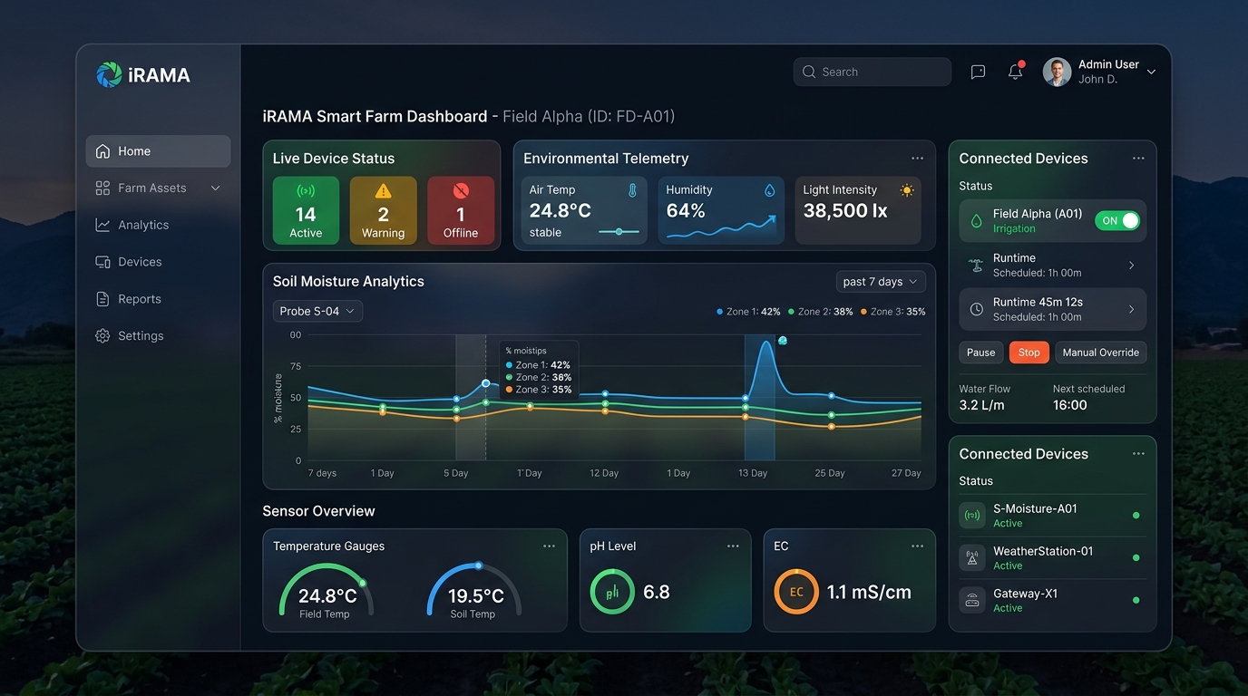Viewport: 1248px width, 696px height.
Task: Open the messages chat icon
Action: coord(978,72)
